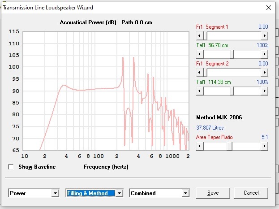Decrease Tal1 56.70 cm with left arrow
This screenshot has width=279, height=209.
pos(200,54)
